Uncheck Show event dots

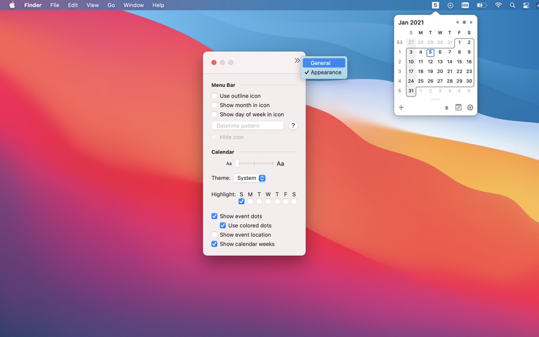click(214, 216)
